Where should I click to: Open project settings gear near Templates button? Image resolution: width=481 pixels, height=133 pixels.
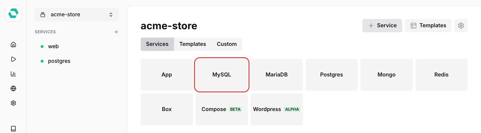tap(461, 26)
